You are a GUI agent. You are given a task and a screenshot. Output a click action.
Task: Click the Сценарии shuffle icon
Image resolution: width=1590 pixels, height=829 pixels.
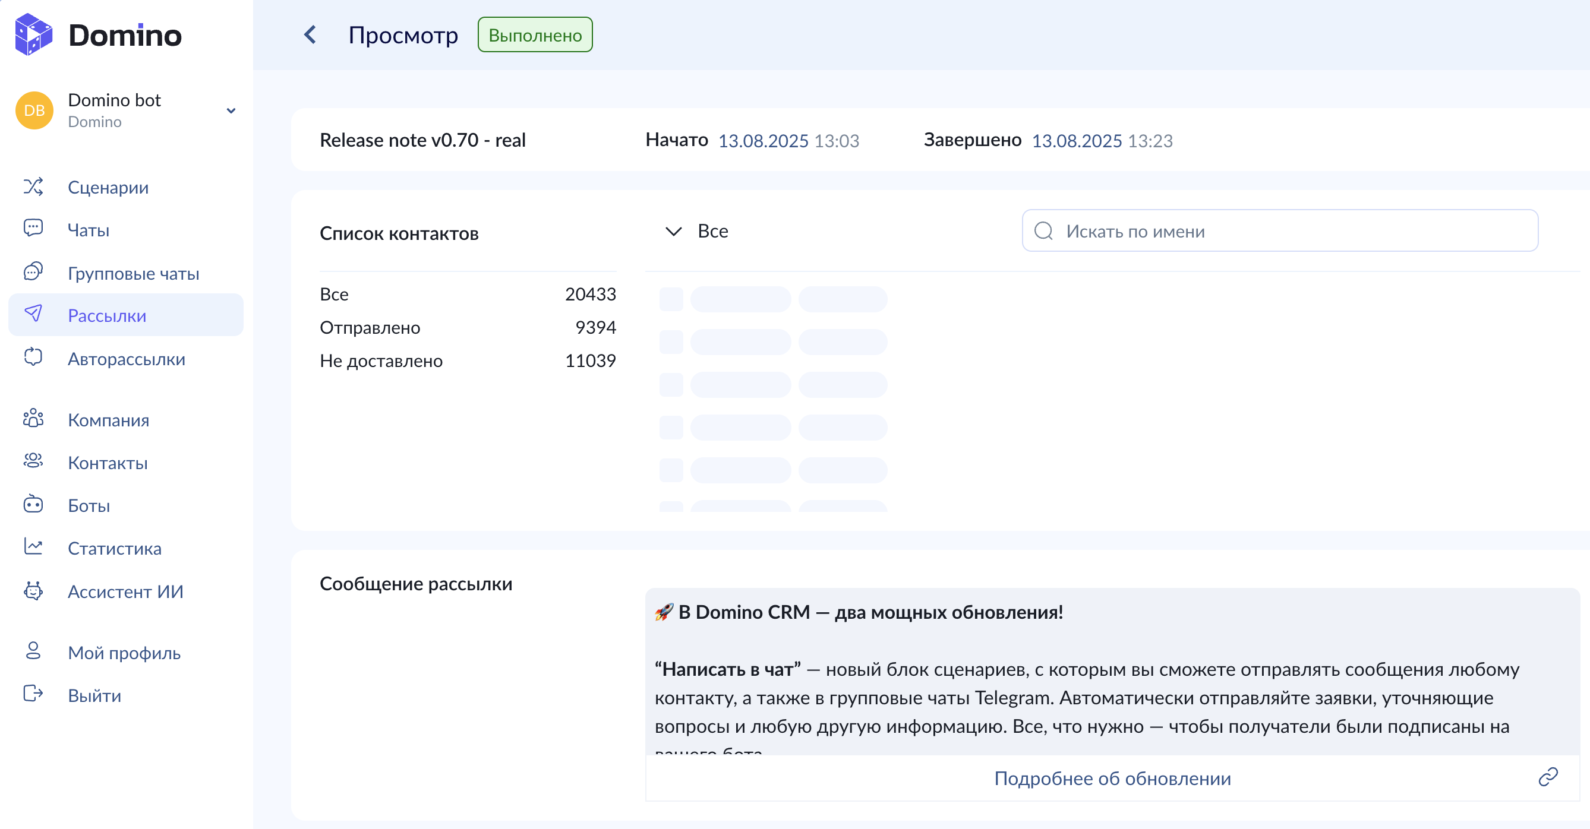click(33, 187)
